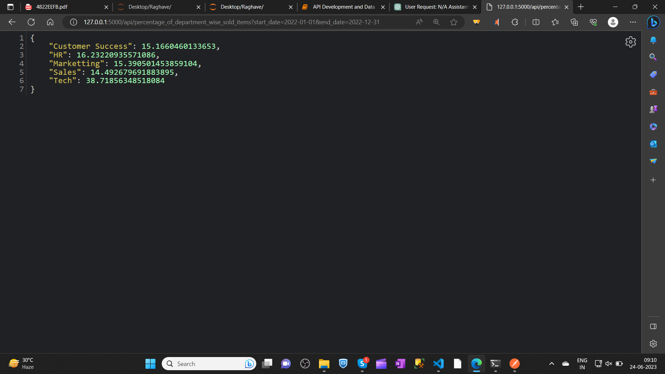
Task: Open the tab actions menu button
Action: point(10,7)
